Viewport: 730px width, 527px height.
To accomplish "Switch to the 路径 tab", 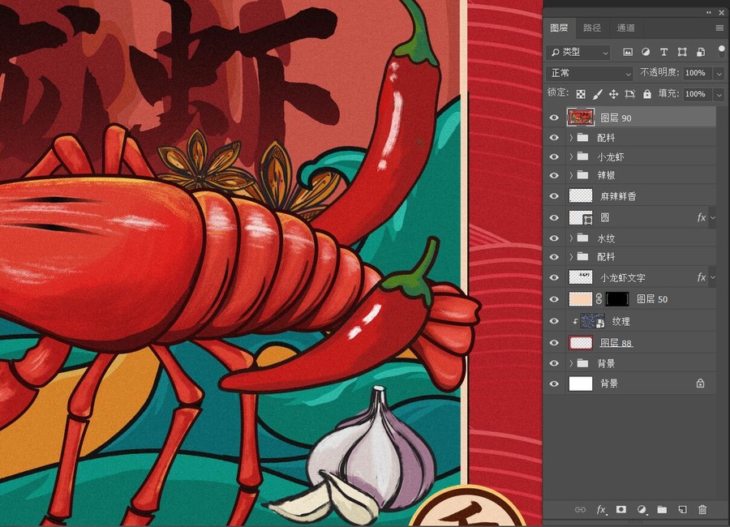I will point(592,28).
